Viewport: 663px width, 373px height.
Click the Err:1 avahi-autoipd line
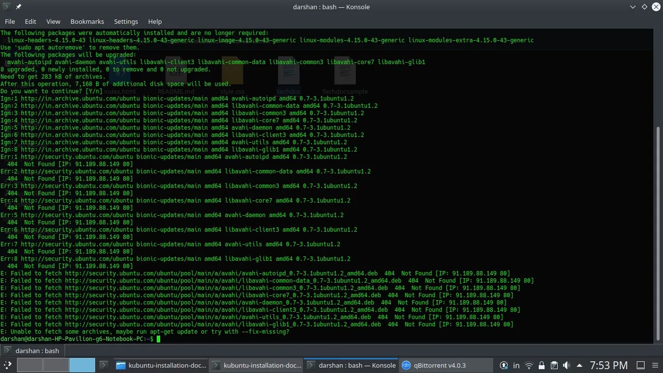click(x=173, y=156)
